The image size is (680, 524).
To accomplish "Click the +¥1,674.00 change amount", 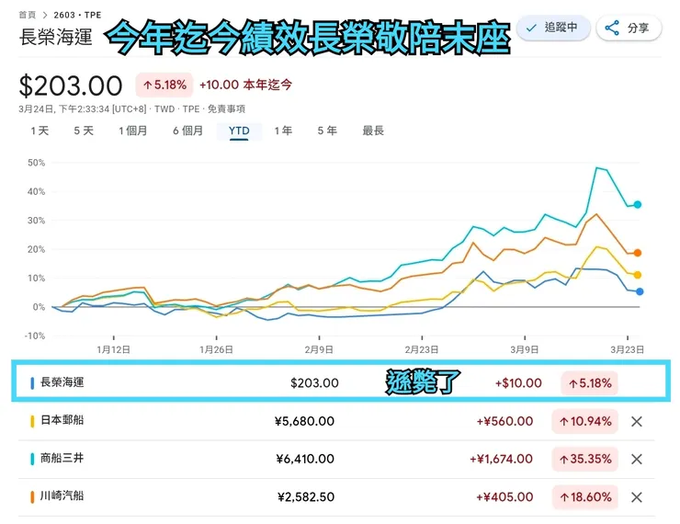I will click(x=502, y=459).
